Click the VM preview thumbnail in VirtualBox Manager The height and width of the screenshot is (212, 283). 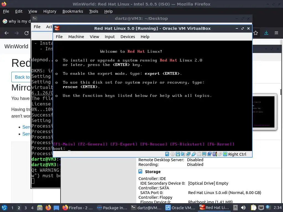point(264,112)
